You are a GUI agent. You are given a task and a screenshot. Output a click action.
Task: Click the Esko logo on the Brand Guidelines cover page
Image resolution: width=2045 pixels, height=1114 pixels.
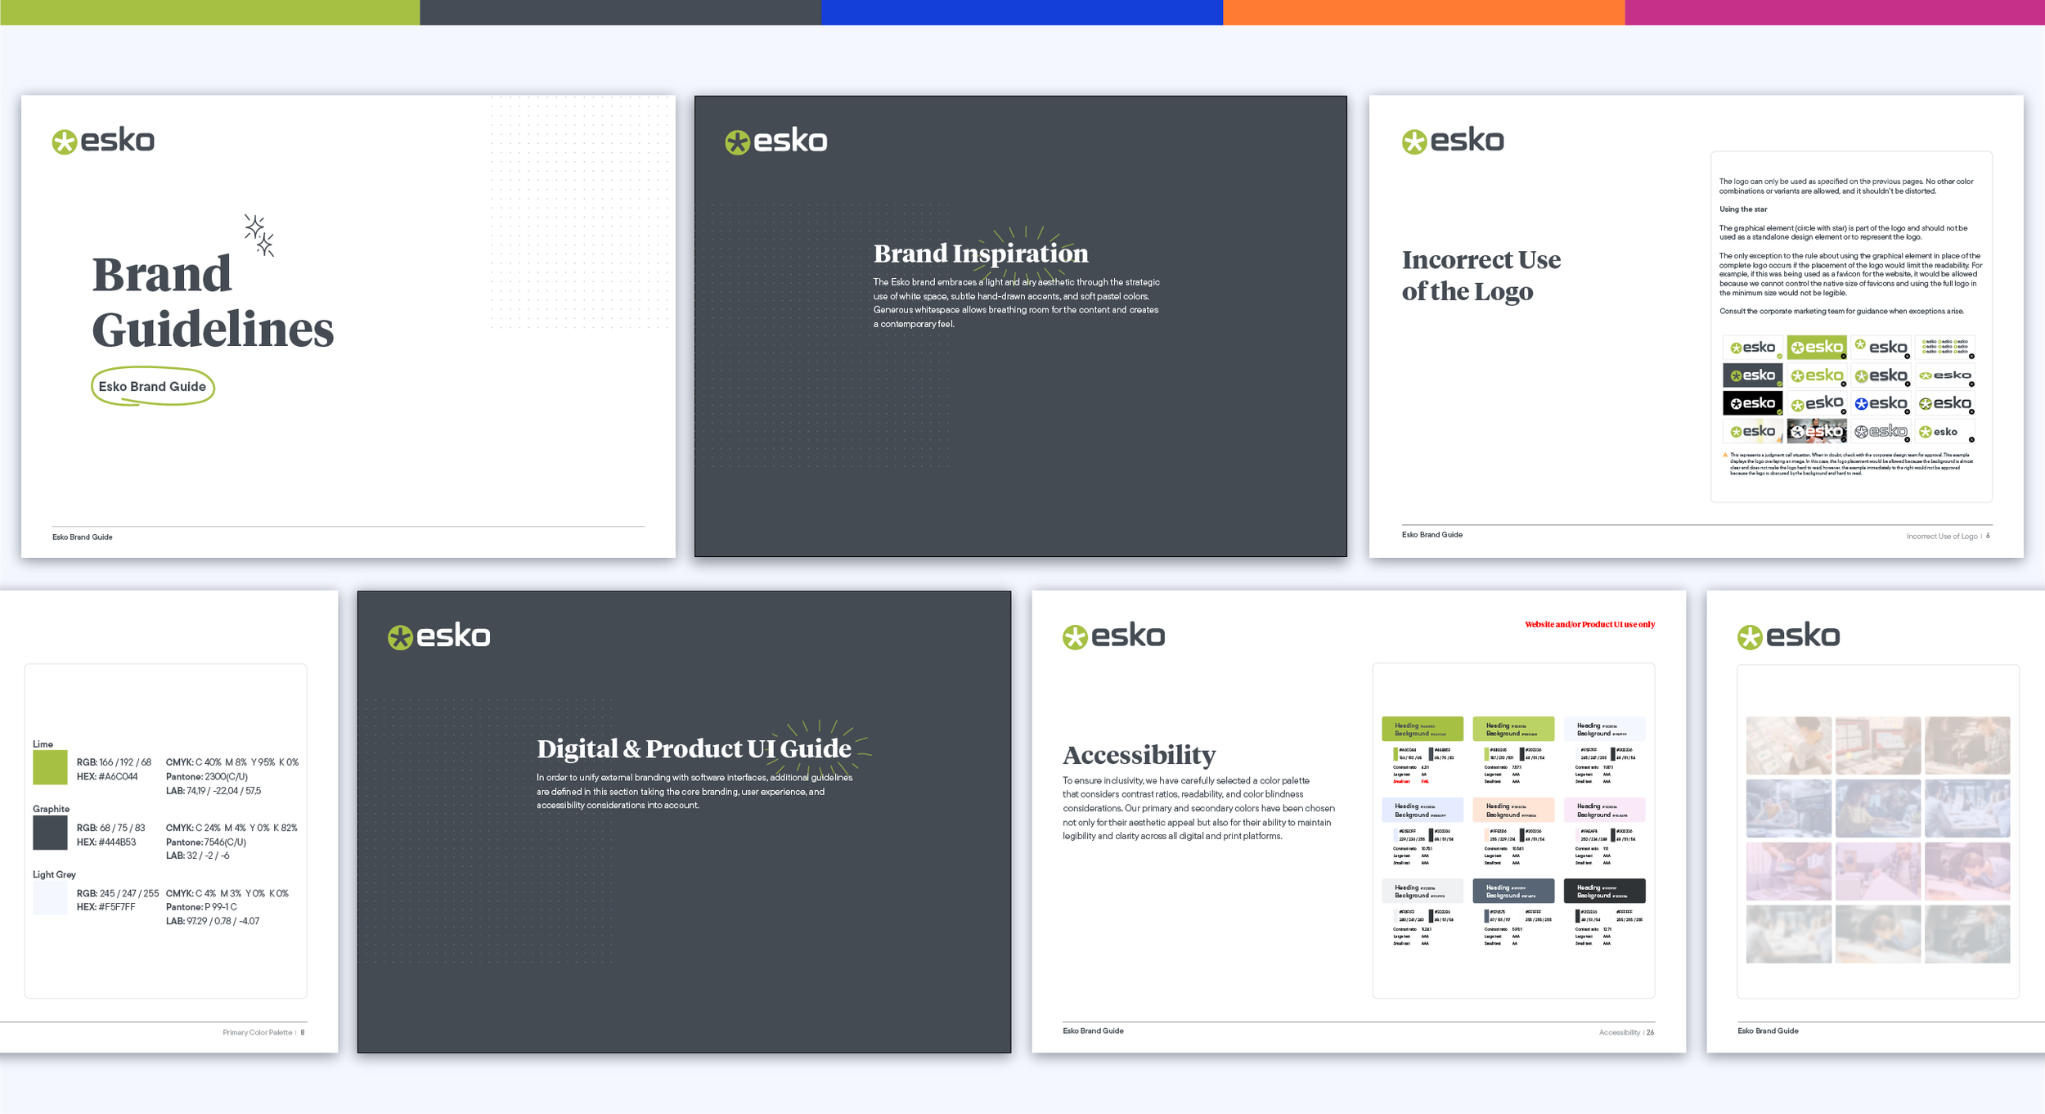tap(103, 141)
